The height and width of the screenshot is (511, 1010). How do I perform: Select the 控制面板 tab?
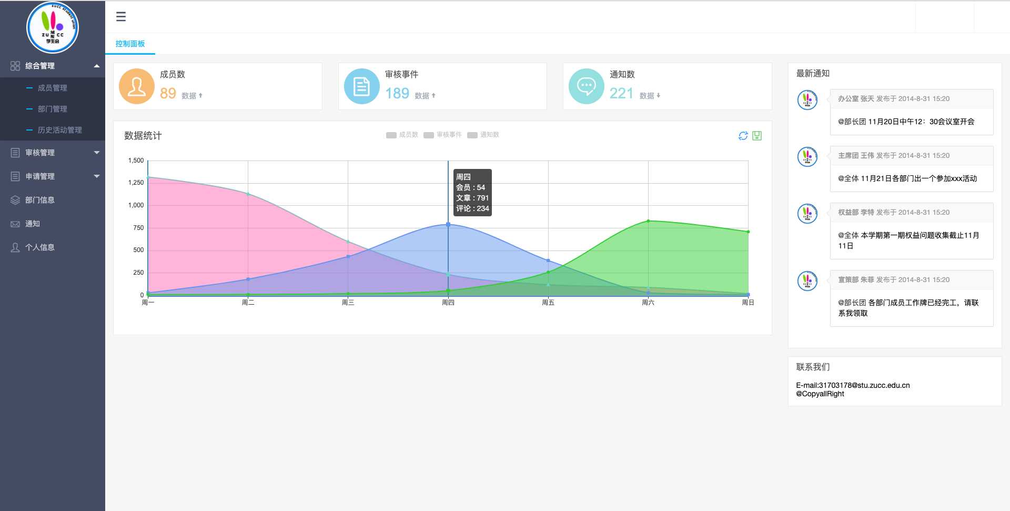[130, 44]
